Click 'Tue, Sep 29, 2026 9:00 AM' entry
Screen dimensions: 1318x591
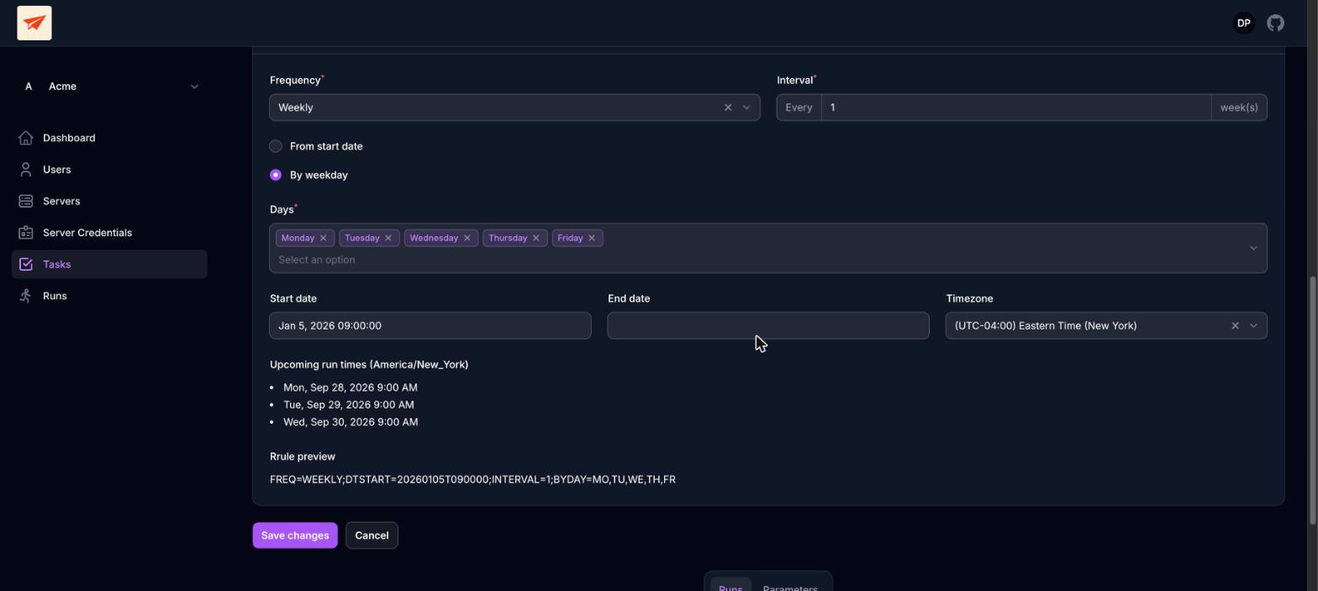pyautogui.click(x=349, y=404)
